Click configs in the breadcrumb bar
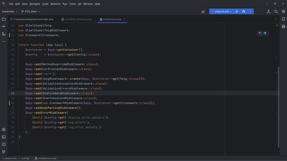The height and width of the screenshot is (161, 287). (x=26, y=158)
